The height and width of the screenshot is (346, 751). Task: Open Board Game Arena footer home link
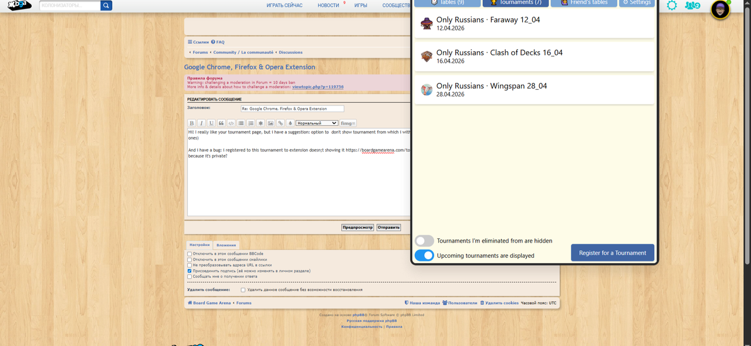click(209, 303)
